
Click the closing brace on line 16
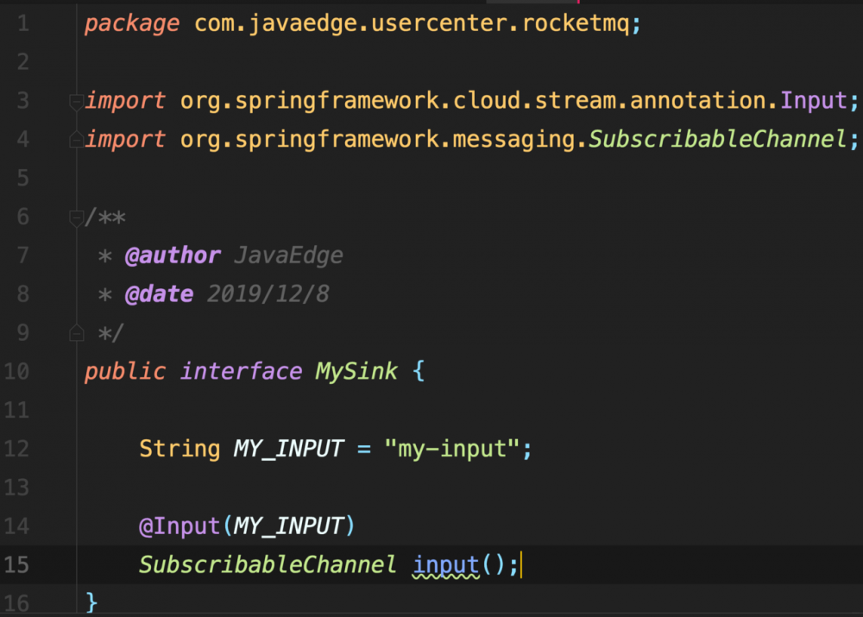pos(91,601)
